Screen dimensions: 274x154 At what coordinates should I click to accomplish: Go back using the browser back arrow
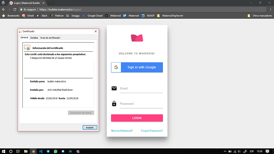(x=4, y=10)
